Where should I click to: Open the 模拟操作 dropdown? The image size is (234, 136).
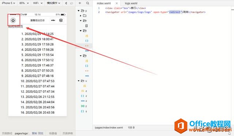pos(54,3)
